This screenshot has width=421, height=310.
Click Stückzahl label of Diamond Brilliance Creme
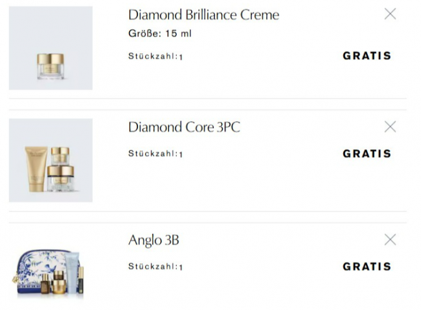click(152, 56)
